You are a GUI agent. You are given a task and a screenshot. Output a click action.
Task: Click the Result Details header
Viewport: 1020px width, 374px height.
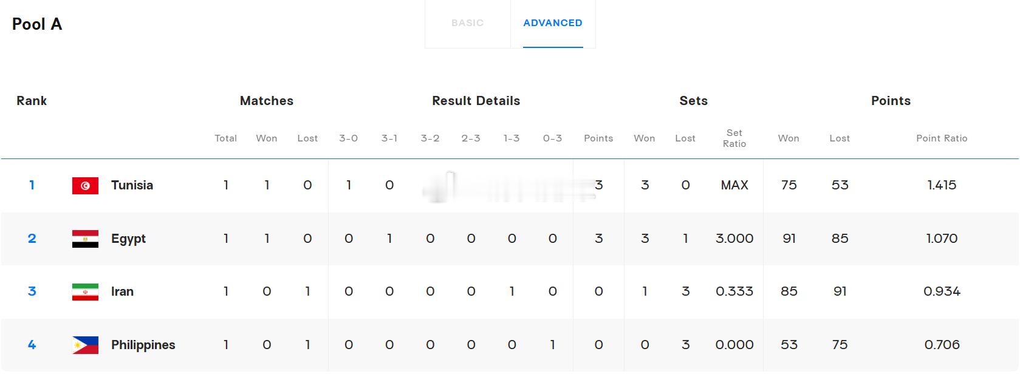(x=476, y=101)
